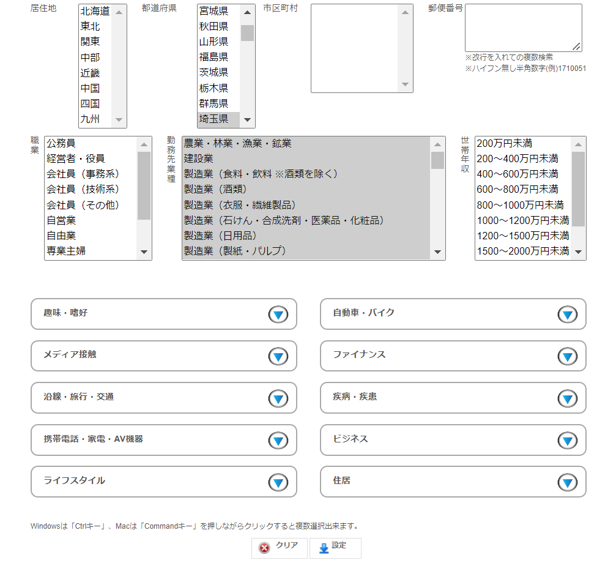The height and width of the screenshot is (563, 597).
Task: Expand 沿線・旅行・交通 with its arrow icon
Action: 278,398
